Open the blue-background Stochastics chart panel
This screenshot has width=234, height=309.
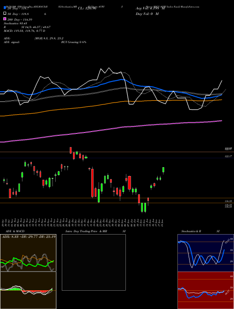(205, 253)
